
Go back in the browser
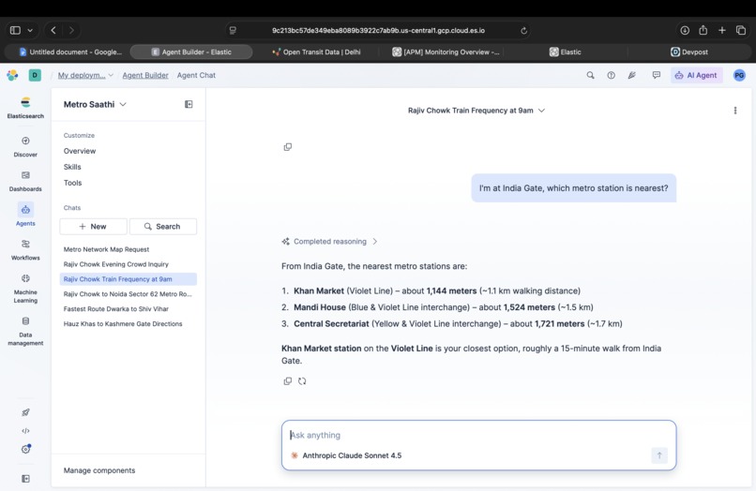(x=53, y=30)
